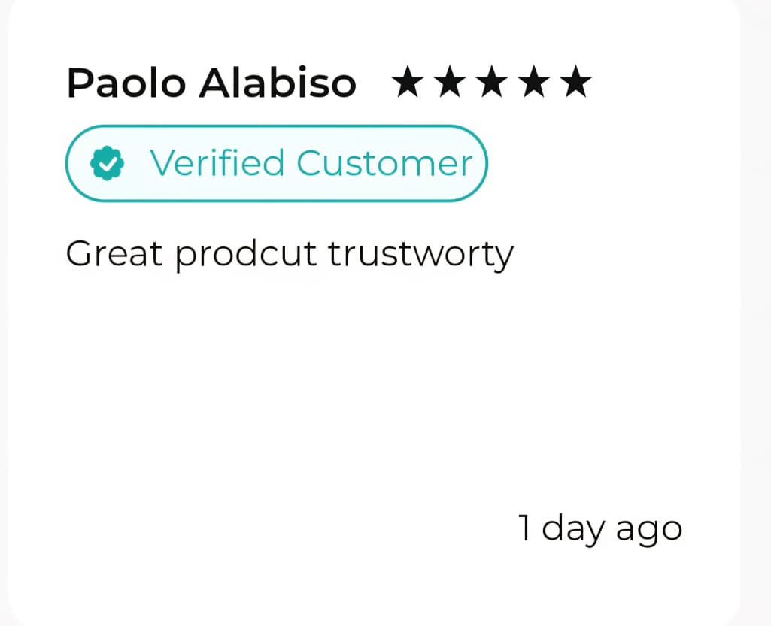Screen dimensions: 771x626
Task: Click the word "Customer" in the badge
Action: [x=384, y=163]
